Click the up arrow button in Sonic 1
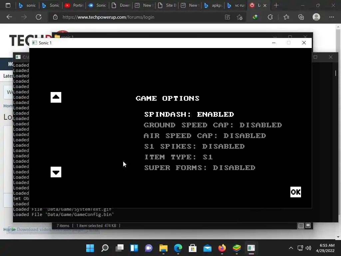Screen dimensions: 341x256 [x=56, y=97]
